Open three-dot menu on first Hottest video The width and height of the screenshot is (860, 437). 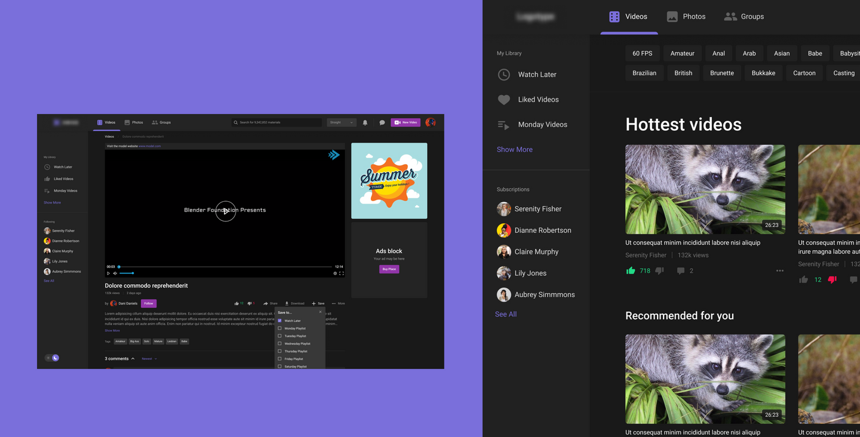(779, 270)
